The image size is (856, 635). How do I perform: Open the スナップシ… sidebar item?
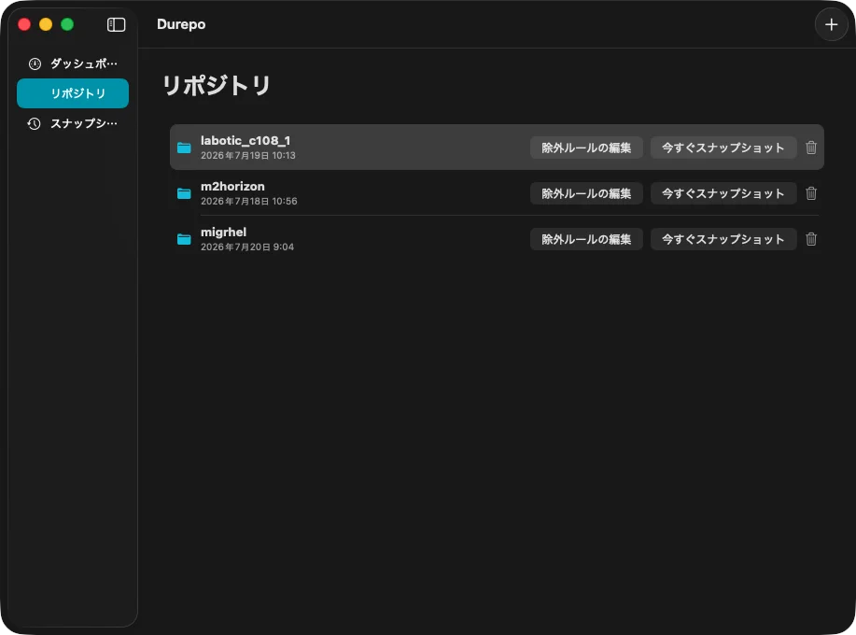[x=73, y=123]
